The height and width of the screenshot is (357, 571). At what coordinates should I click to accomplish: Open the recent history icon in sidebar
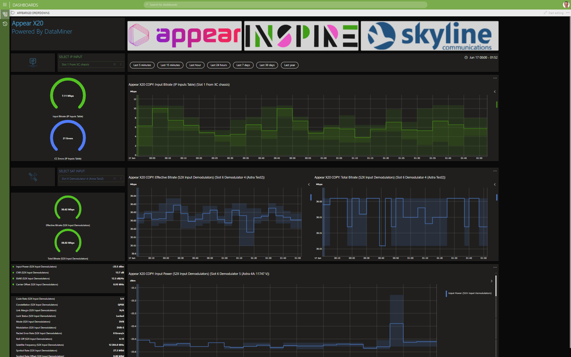(x=5, y=24)
